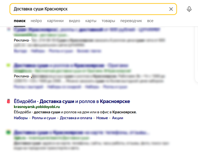Follow the 'Роллы и суши' sitelink

pyautogui.click(x=44, y=118)
